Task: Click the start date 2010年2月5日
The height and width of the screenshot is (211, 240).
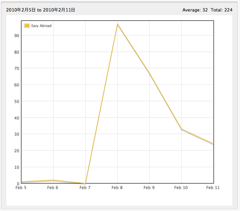Action: pos(21,10)
